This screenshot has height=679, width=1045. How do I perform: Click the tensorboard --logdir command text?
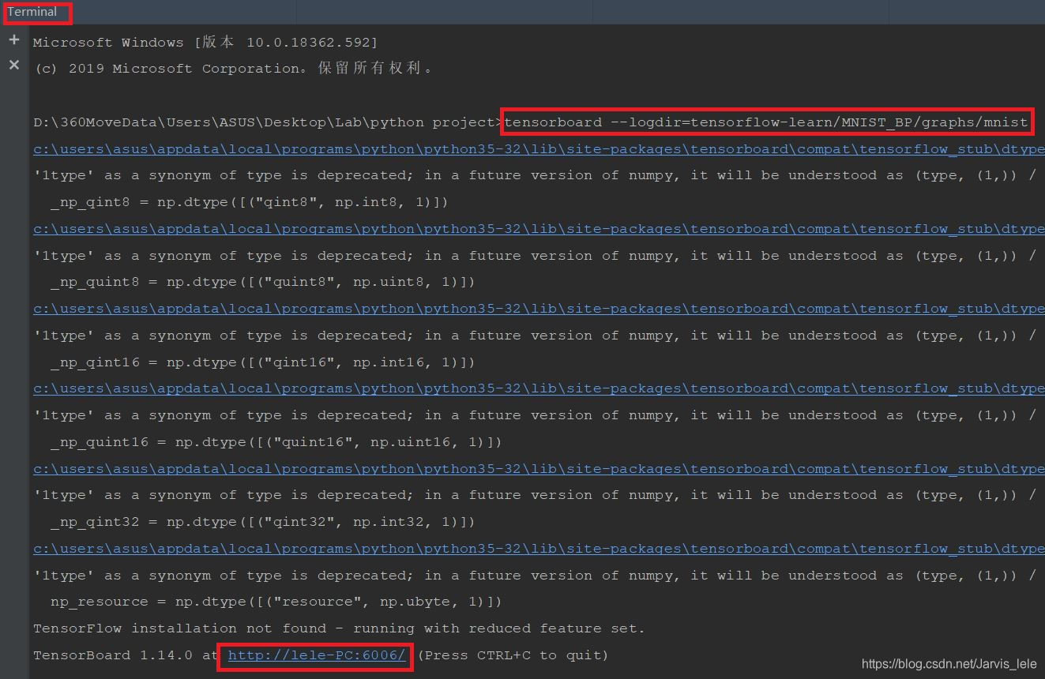pos(767,122)
